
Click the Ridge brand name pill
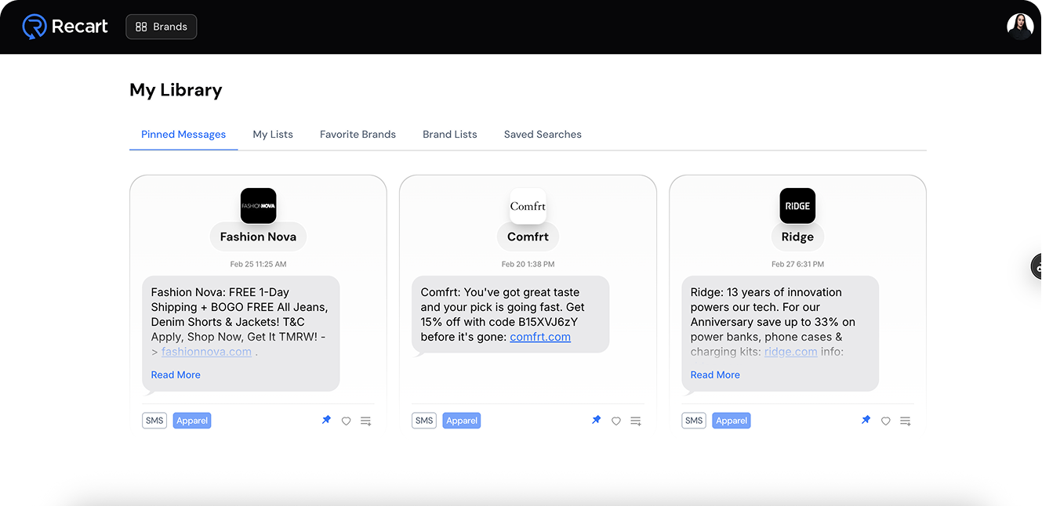point(797,237)
